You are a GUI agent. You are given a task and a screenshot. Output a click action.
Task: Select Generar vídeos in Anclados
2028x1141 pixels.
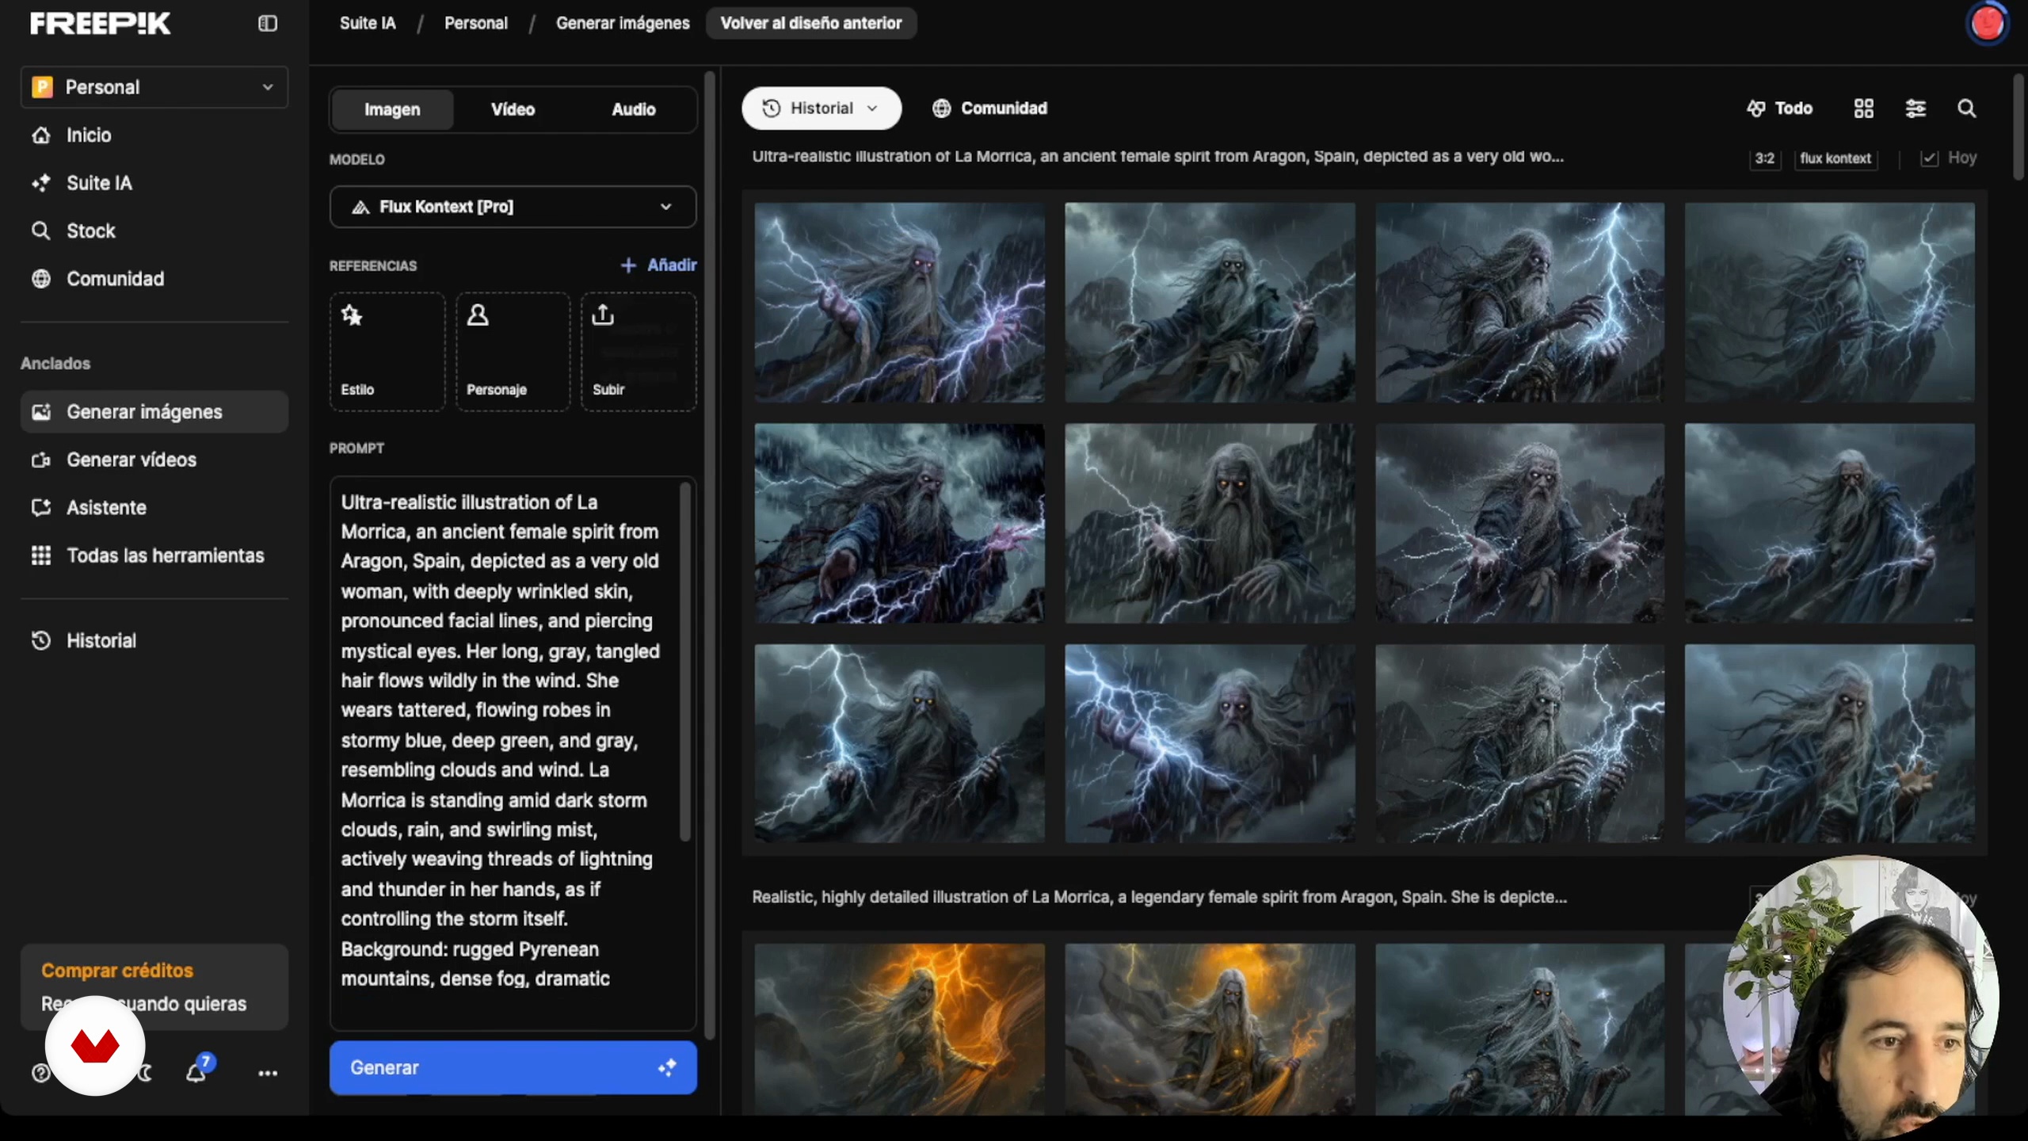[154, 460]
